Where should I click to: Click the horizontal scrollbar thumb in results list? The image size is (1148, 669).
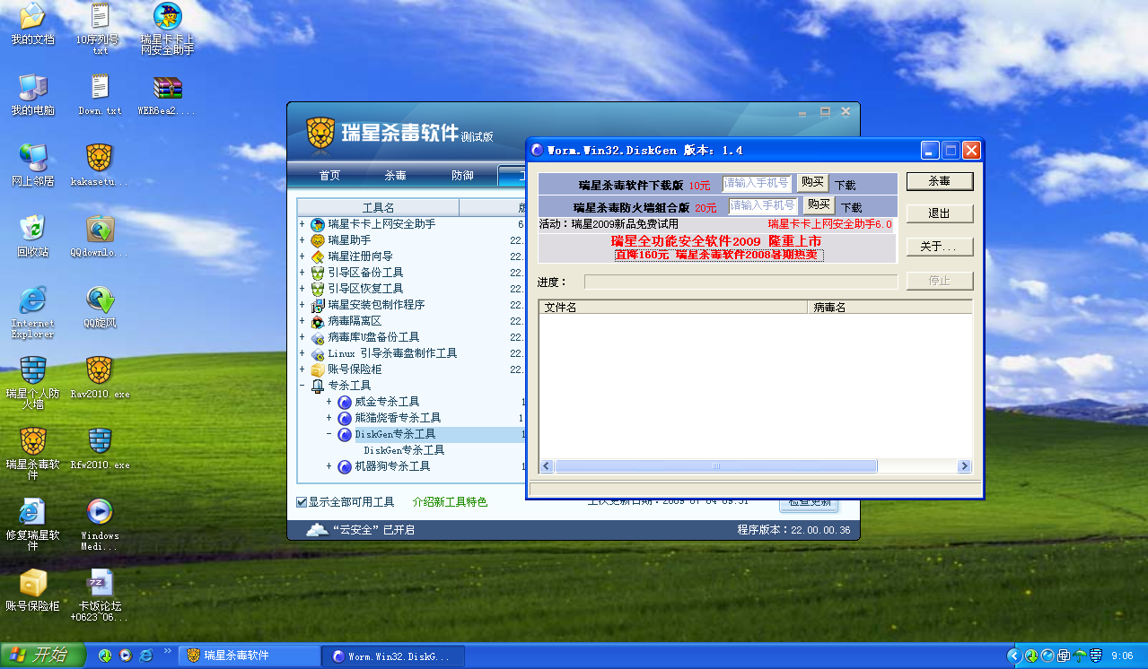pyautogui.click(x=716, y=466)
